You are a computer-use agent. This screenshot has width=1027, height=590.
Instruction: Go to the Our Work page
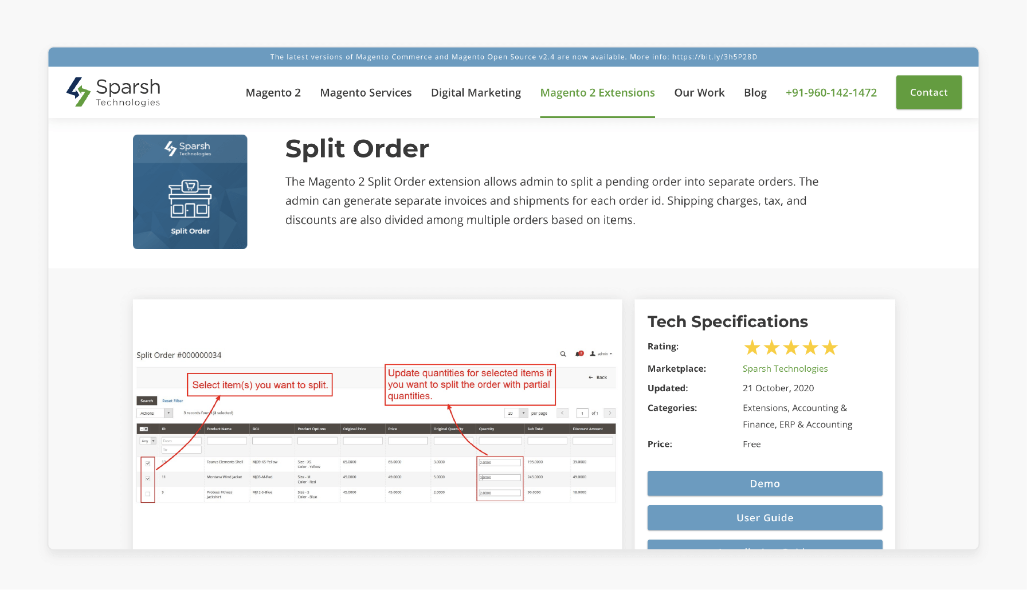[x=699, y=93]
